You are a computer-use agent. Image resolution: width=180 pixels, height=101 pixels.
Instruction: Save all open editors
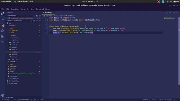[37, 16]
